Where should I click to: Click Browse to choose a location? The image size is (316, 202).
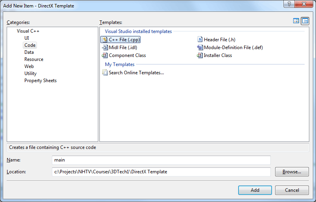[292, 172]
